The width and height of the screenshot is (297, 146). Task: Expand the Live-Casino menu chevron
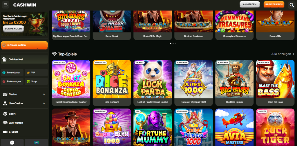(x=44, y=103)
